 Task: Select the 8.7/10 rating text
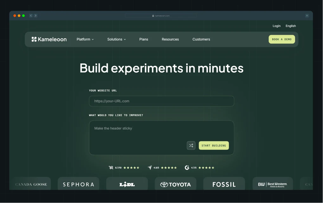point(118,168)
